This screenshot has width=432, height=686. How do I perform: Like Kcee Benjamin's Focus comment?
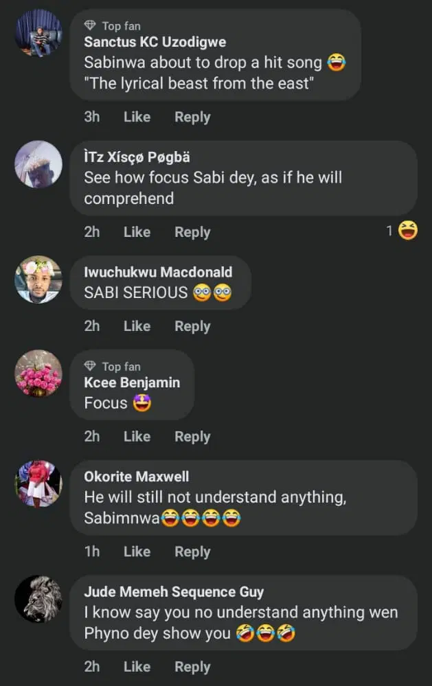click(137, 436)
